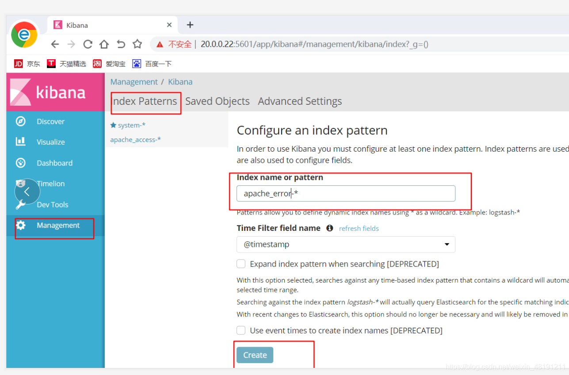The width and height of the screenshot is (569, 375).
Task: Switch to Index Patterns tab
Action: pyautogui.click(x=144, y=101)
